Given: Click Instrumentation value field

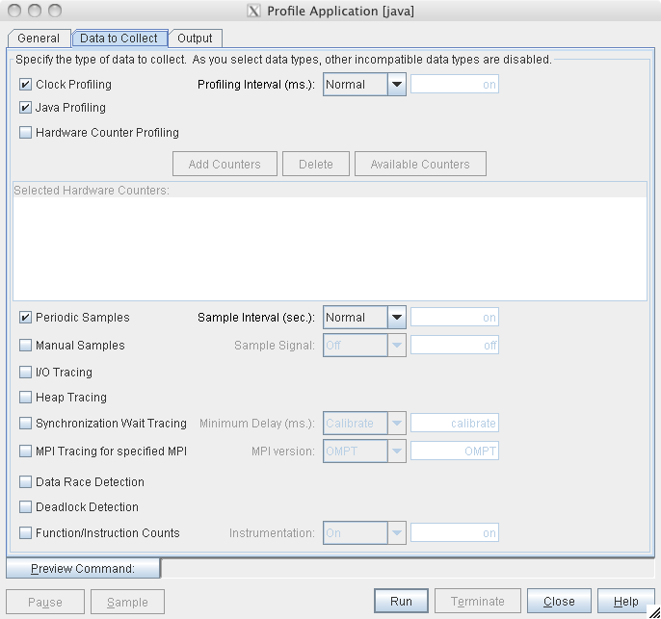Looking at the screenshot, I should click(455, 532).
